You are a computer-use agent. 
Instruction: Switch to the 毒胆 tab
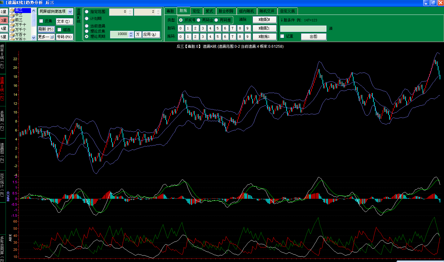(170, 11)
